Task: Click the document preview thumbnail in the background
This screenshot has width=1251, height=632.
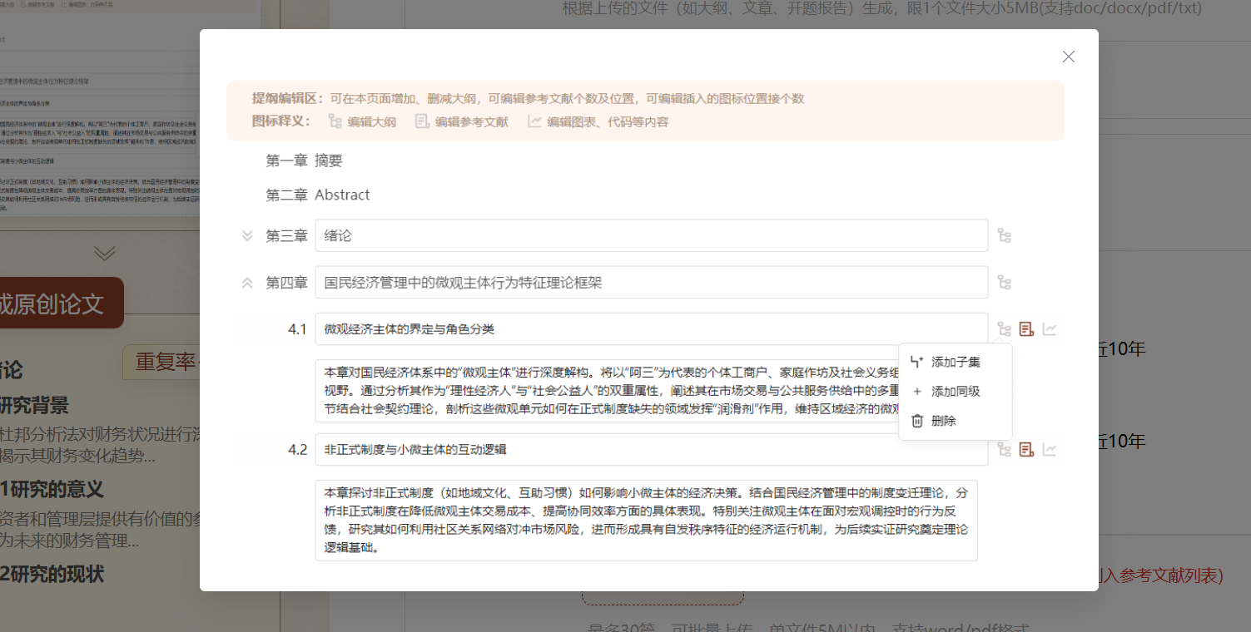Action: [100, 108]
